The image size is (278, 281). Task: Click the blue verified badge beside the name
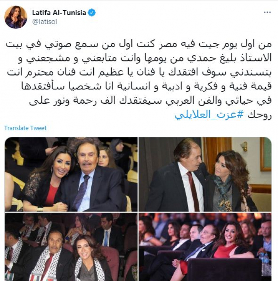[92, 13]
